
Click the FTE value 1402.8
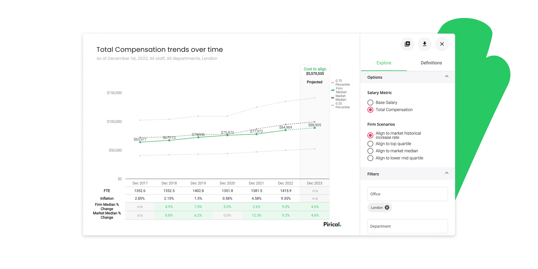click(x=198, y=191)
